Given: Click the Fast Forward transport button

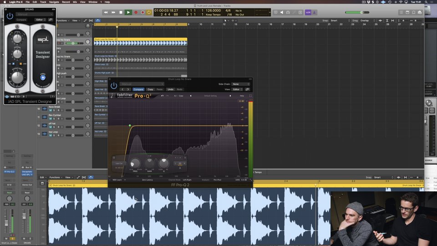Looking at the screenshot, I should tap(113, 12).
